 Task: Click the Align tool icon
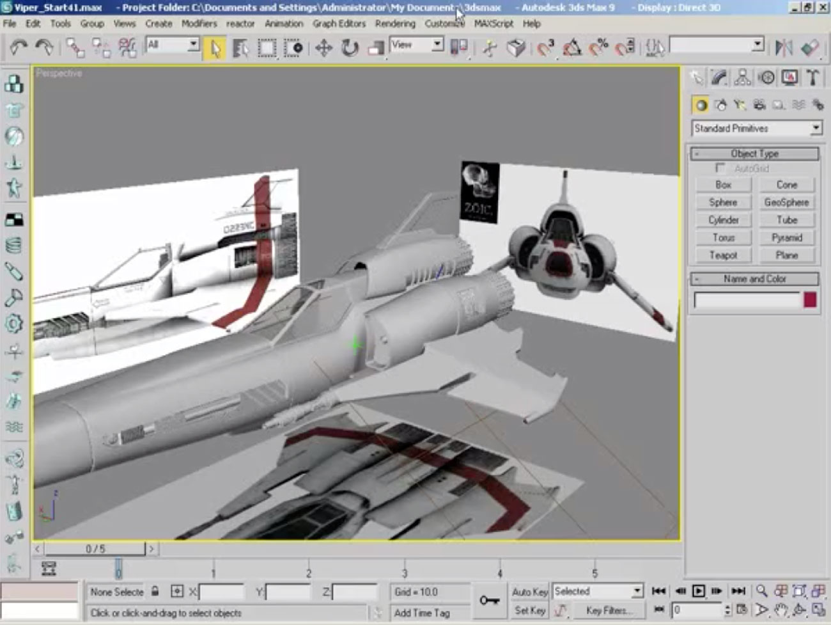click(810, 48)
